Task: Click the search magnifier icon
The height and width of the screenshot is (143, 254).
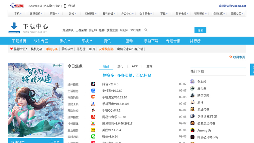Action: 146,30
